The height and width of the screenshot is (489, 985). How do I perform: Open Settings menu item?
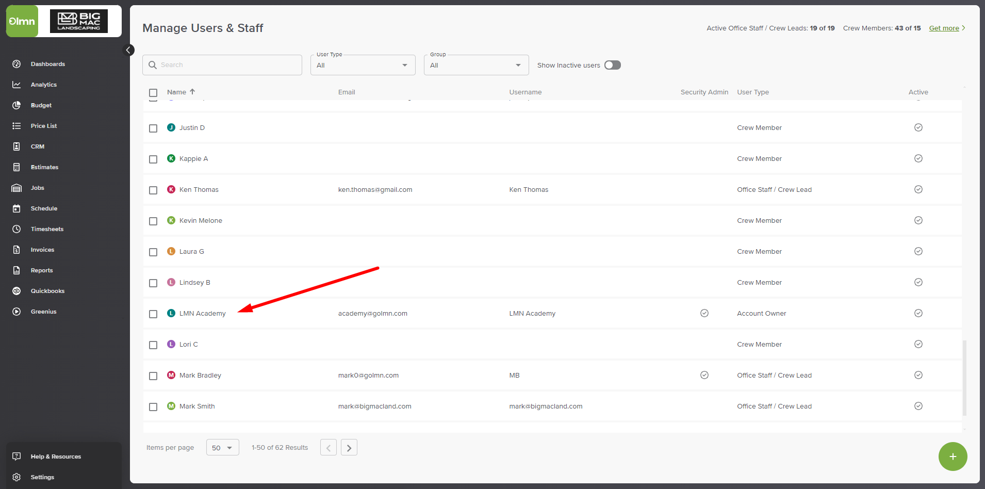point(42,477)
